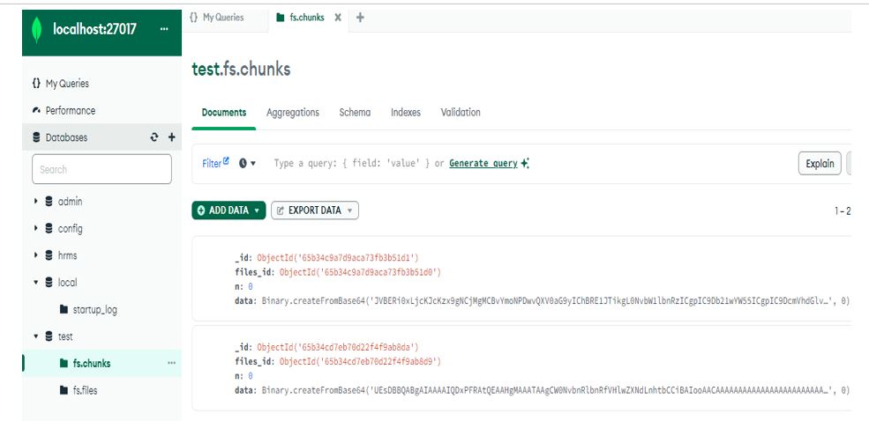Screen dimensions: 869x421
Task: Expand the hrms database node
Action: (36, 255)
